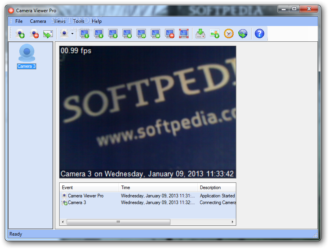Open the webcam icon dropdown arrow

tap(72, 33)
